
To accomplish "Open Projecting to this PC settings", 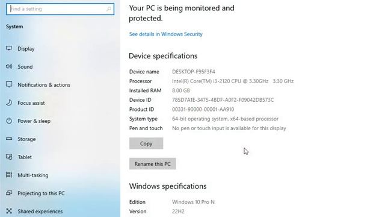I will (41, 193).
